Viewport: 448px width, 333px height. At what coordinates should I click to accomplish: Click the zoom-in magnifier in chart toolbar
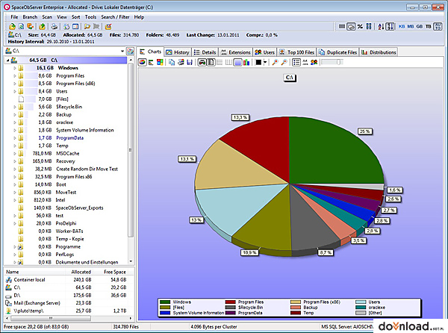click(x=275, y=62)
